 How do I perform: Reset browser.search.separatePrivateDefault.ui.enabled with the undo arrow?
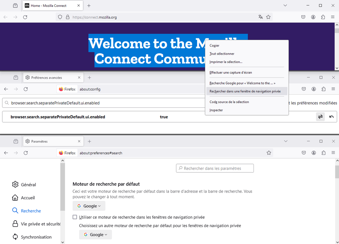click(332, 117)
